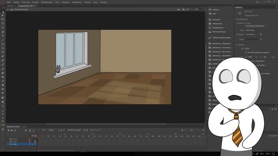Select the Text tool
Screen dimensions: 278x156
(3, 36)
